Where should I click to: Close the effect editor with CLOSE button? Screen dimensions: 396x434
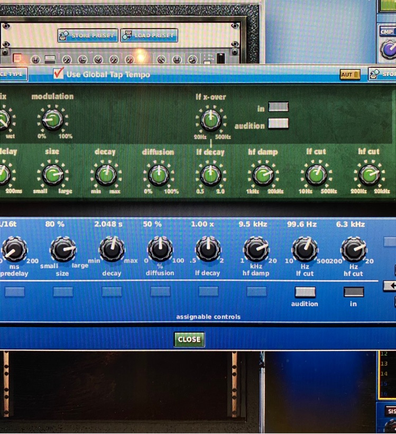pyautogui.click(x=189, y=339)
